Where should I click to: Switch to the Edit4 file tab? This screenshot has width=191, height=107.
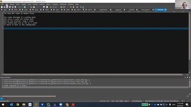click(x=16, y=10)
